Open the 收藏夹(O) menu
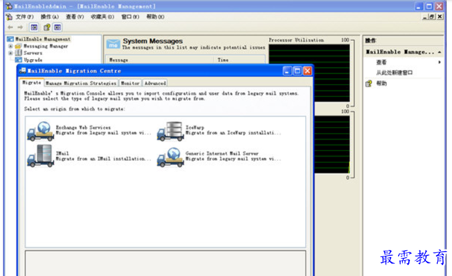Viewport: 452px width, 276px height. [102, 17]
